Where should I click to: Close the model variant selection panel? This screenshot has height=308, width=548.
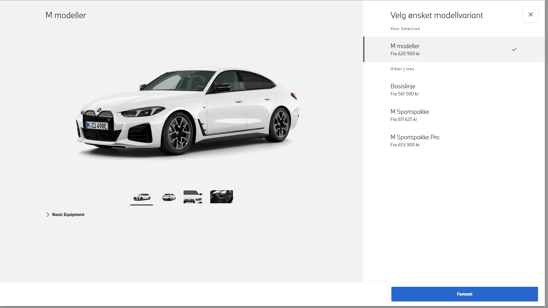point(530,14)
